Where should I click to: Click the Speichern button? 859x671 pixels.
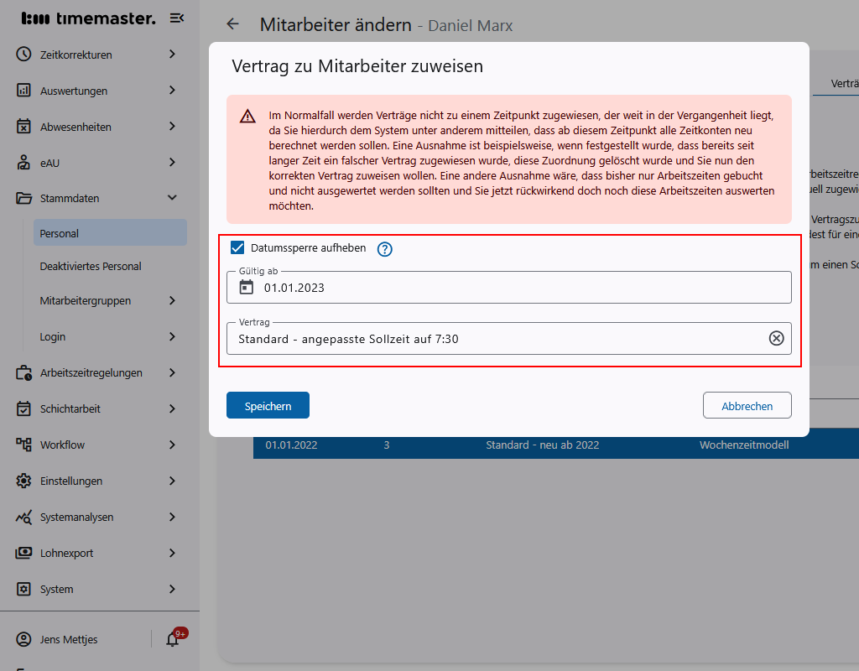point(268,406)
